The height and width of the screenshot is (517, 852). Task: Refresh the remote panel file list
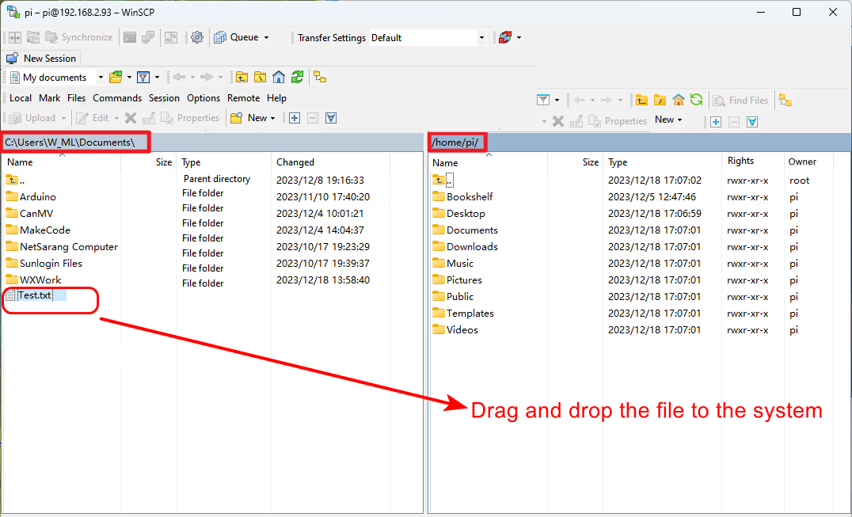(696, 100)
